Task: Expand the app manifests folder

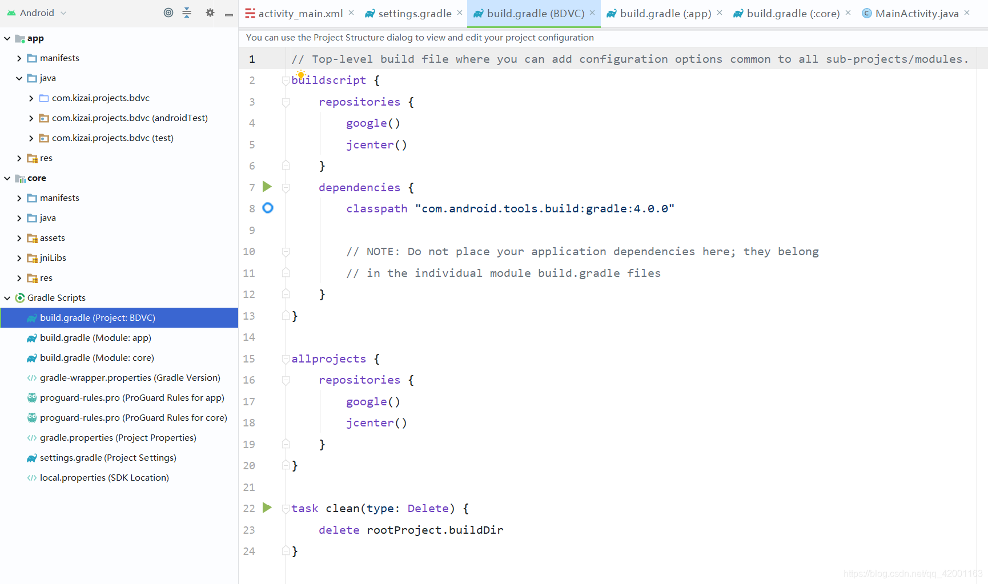Action: pos(19,58)
